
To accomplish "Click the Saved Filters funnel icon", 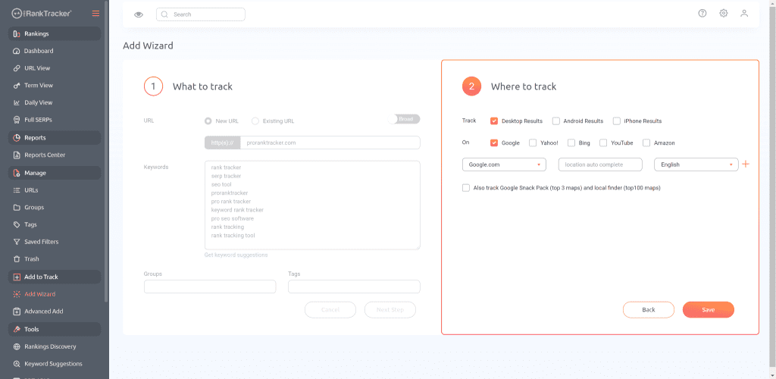I will click(17, 242).
